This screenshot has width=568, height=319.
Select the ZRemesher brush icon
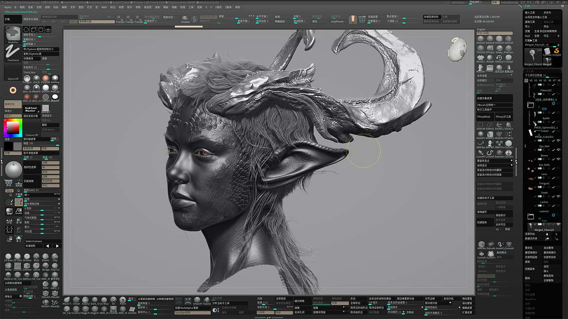[x=27, y=267]
